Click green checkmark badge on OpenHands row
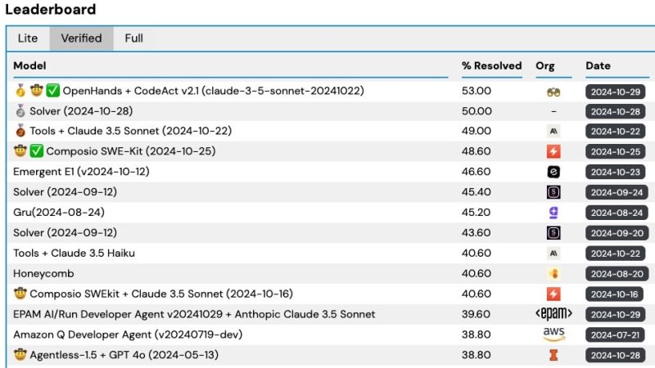 pos(53,91)
